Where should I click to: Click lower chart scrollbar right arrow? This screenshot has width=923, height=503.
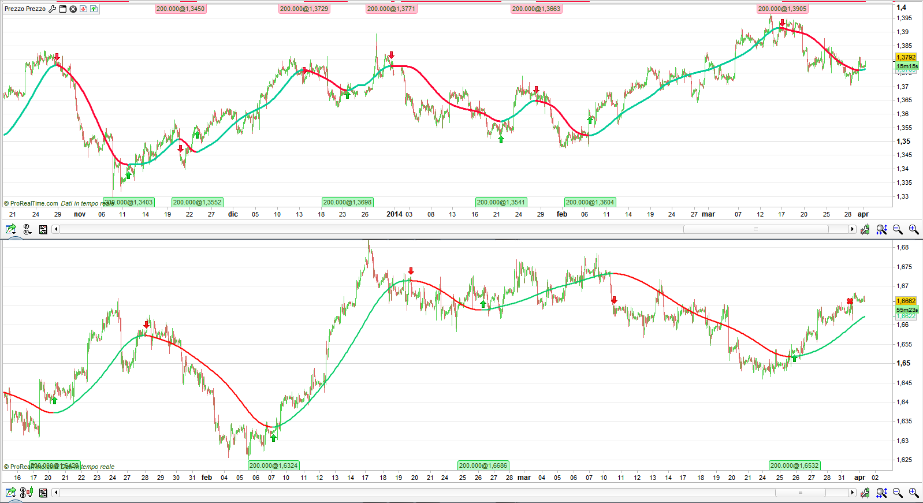(x=852, y=493)
